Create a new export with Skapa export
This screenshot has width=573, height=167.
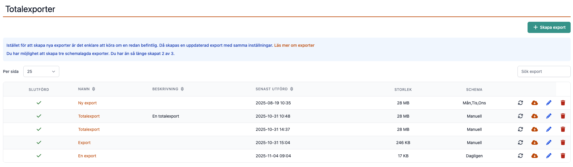(x=549, y=27)
